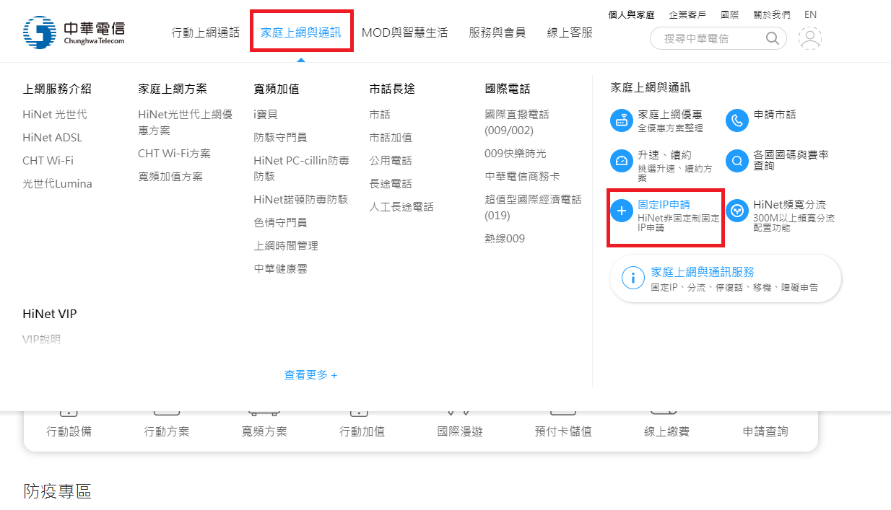Click the search magnifier icon
This screenshot has height=510, width=891.
[773, 38]
